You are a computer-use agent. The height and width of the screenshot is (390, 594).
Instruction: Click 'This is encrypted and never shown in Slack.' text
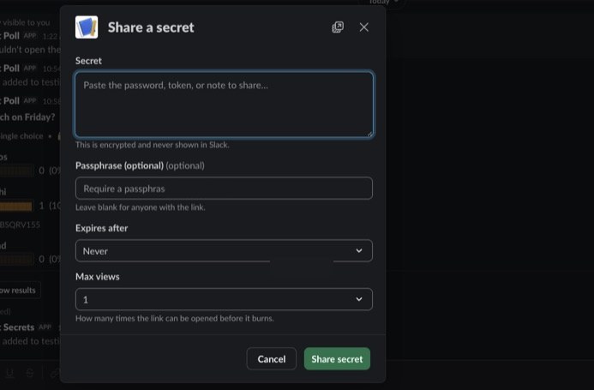coord(153,145)
